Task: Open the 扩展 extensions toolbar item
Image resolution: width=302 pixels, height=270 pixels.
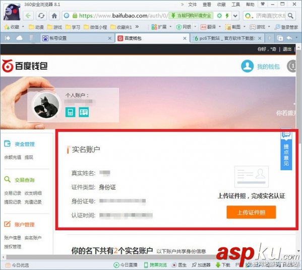Action: [159, 27]
